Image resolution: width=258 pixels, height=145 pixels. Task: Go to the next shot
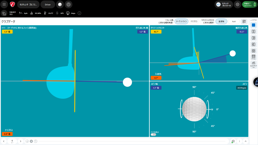(21, 141)
